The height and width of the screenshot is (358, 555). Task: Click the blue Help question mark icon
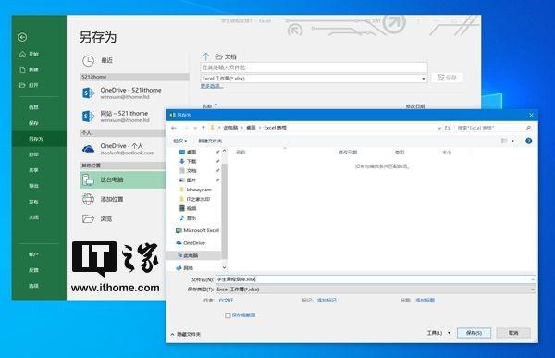(x=529, y=141)
